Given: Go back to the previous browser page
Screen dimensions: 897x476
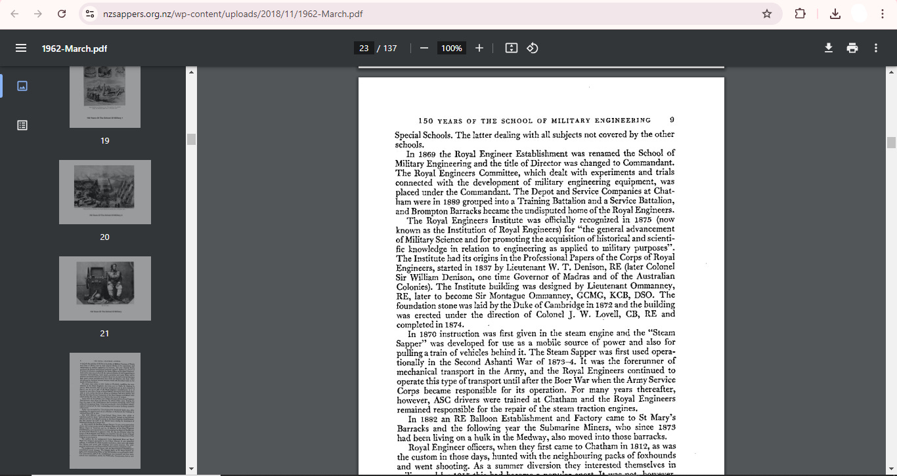Looking at the screenshot, I should coord(16,14).
